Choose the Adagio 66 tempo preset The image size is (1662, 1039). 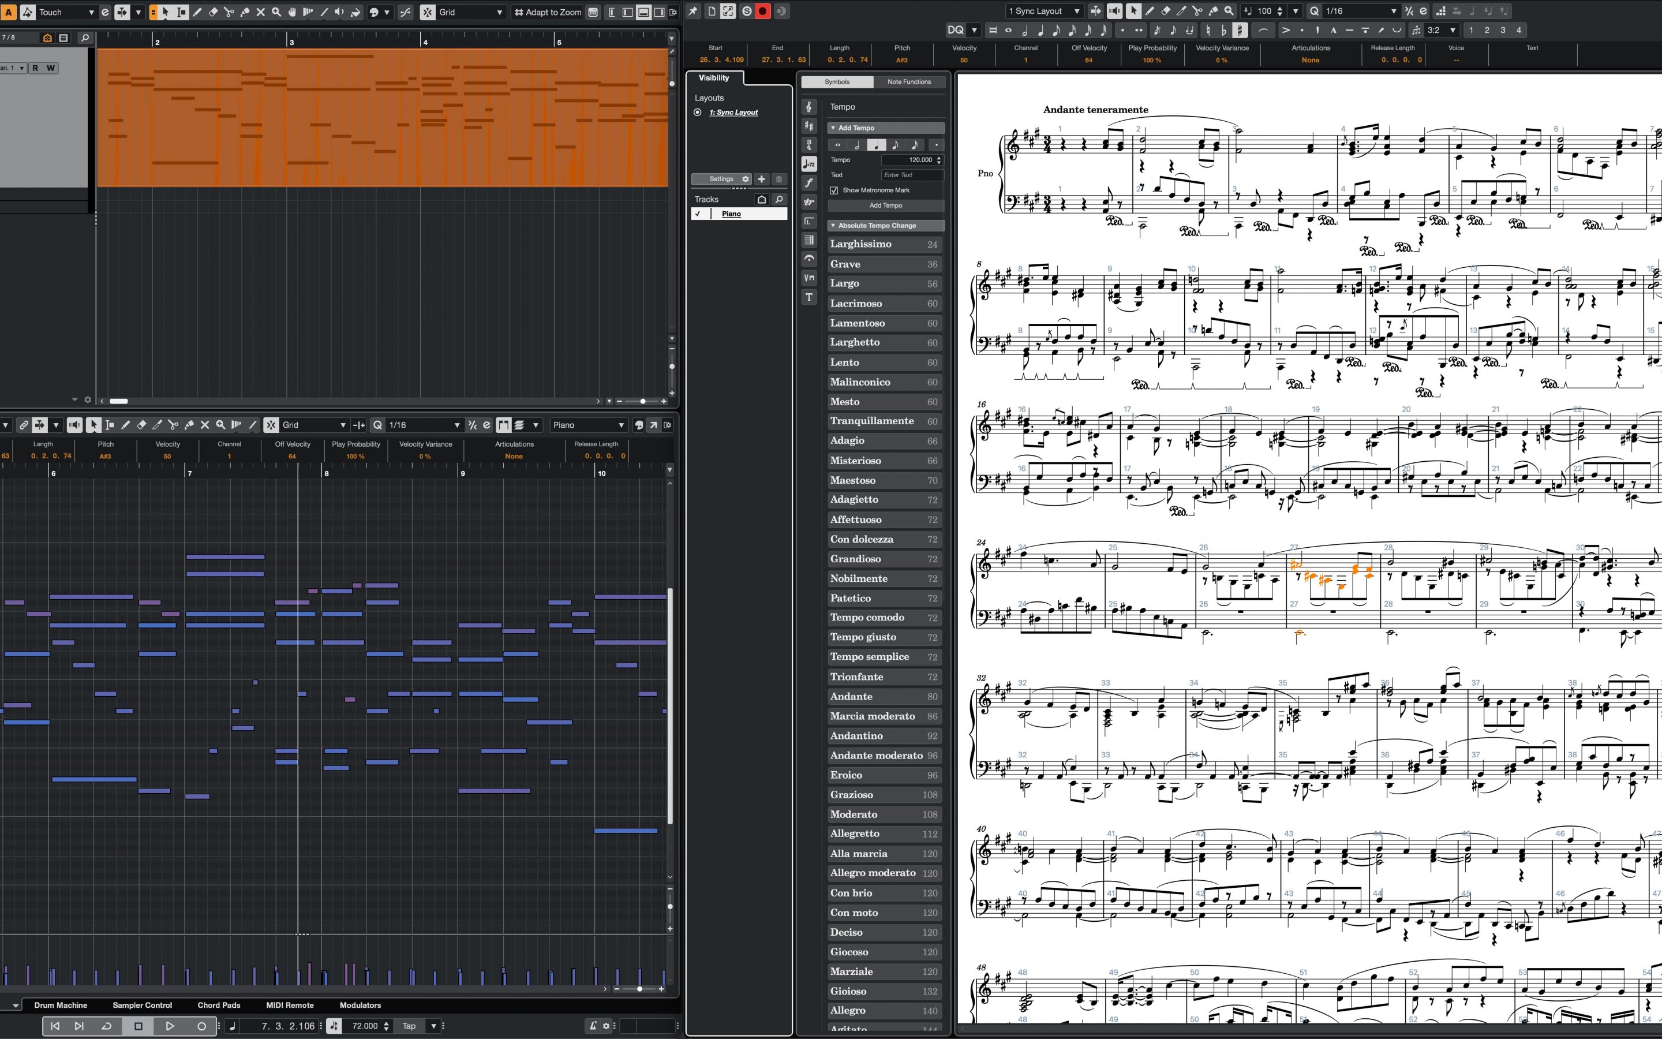tap(884, 440)
